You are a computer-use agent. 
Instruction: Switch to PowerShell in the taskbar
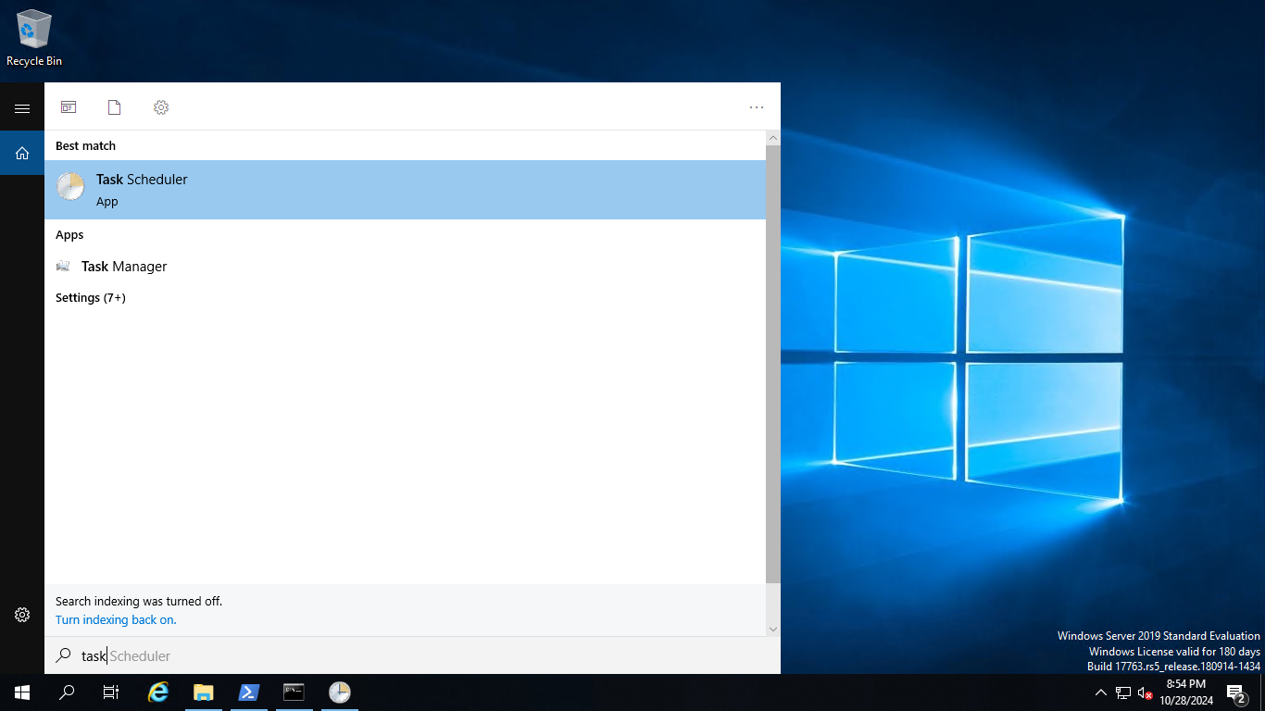(x=249, y=692)
